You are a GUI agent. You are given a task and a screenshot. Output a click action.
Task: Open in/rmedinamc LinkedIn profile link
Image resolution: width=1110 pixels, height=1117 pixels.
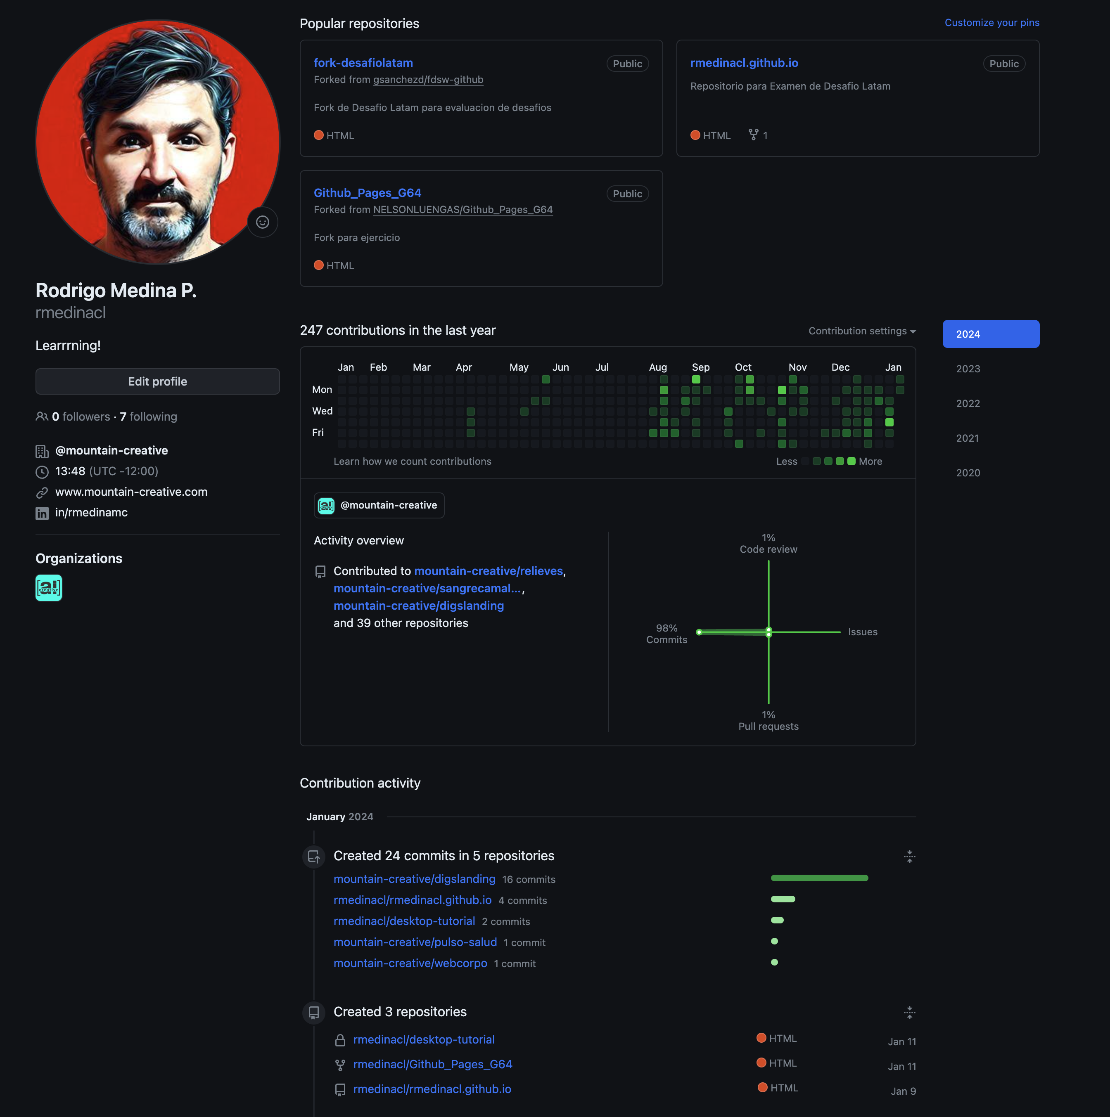(x=91, y=513)
